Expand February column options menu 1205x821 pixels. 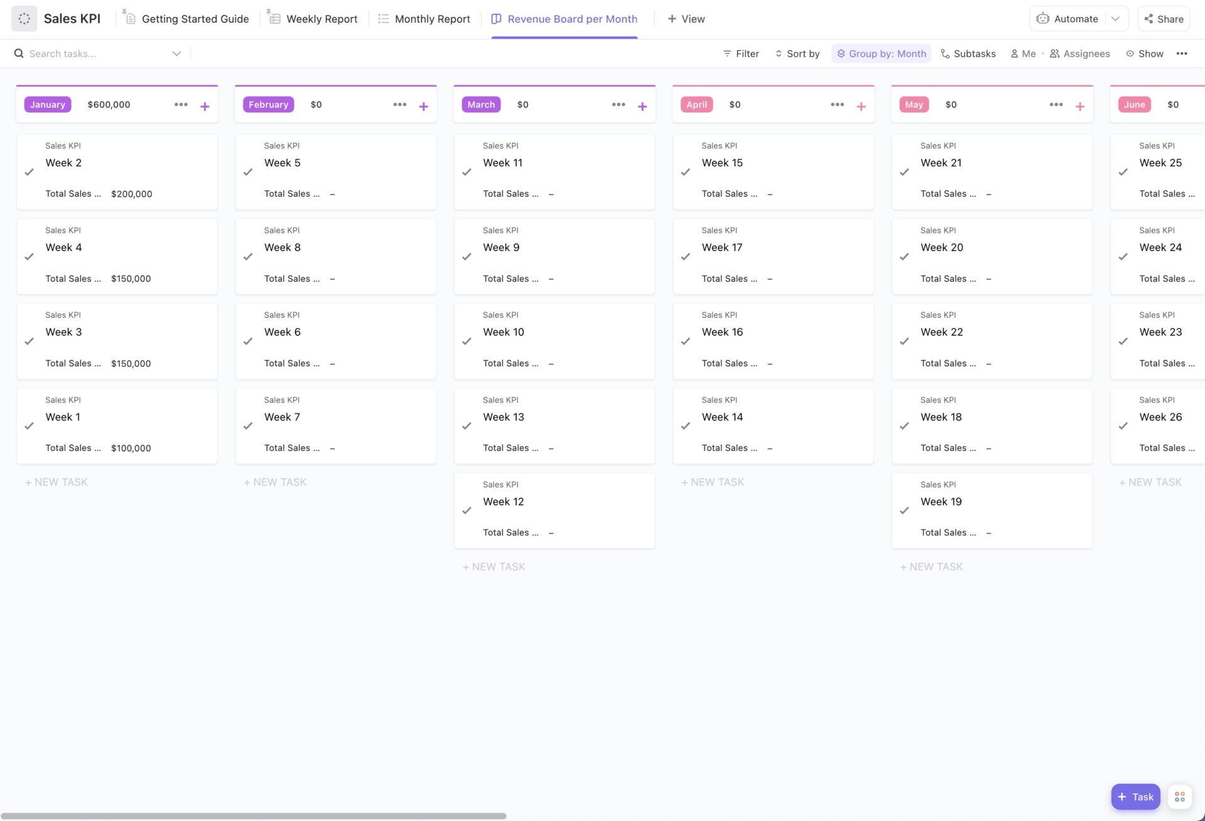(x=399, y=104)
